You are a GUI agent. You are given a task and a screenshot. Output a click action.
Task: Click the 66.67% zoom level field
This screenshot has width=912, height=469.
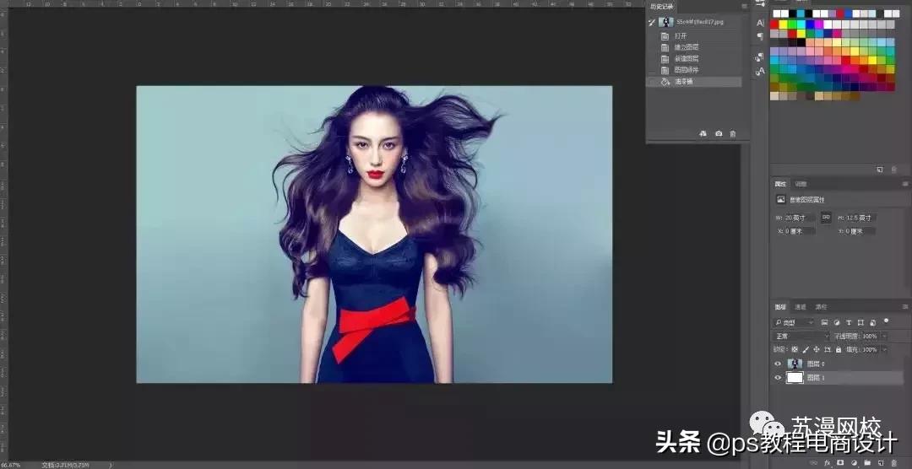pos(11,465)
